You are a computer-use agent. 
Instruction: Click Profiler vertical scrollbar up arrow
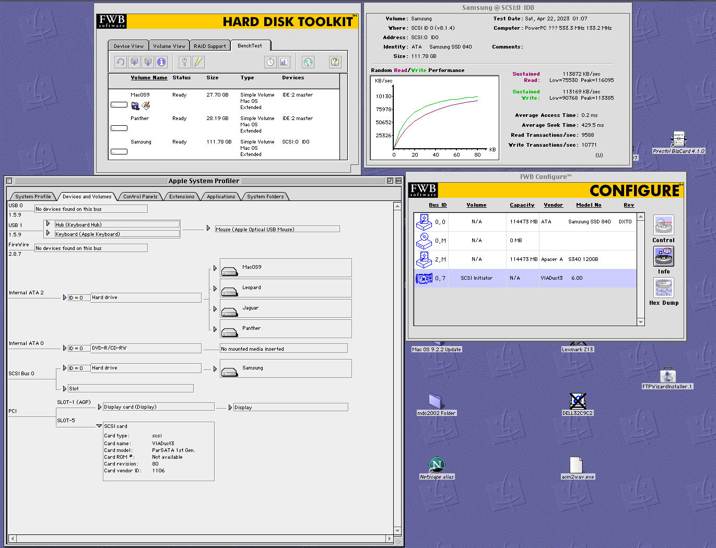pyautogui.click(x=397, y=206)
